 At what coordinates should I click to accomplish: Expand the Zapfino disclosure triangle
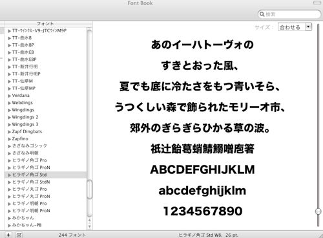9,139
